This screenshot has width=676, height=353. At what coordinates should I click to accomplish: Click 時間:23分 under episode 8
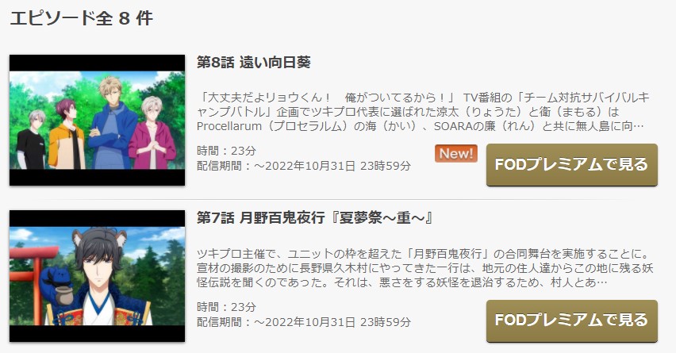226,151
